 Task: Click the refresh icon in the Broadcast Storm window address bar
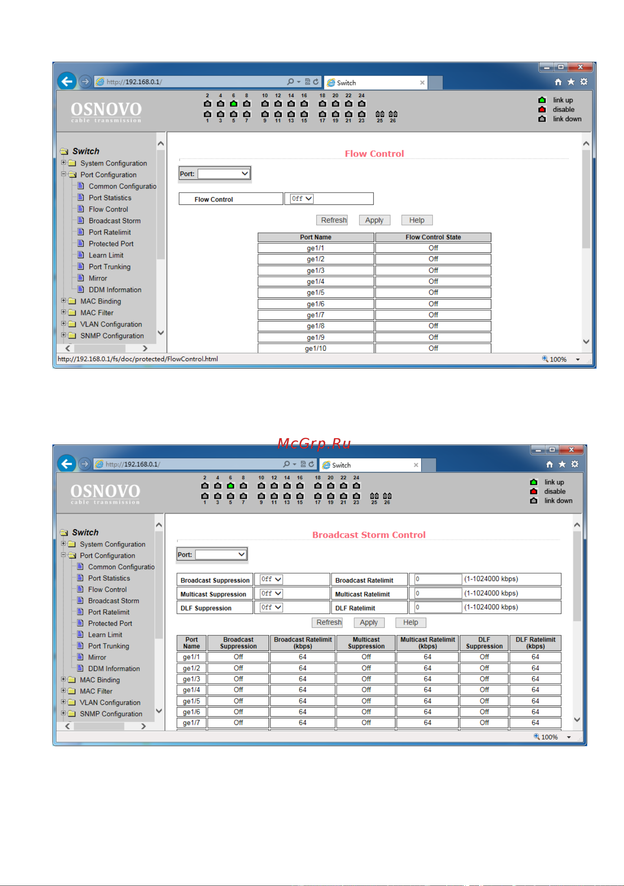pyautogui.click(x=311, y=464)
